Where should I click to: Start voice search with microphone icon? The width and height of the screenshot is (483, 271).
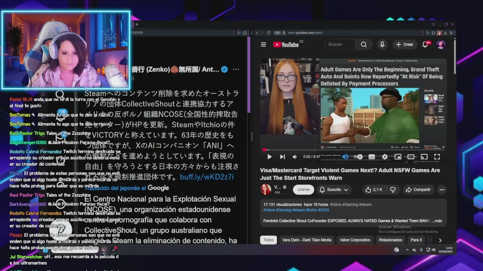point(382,44)
